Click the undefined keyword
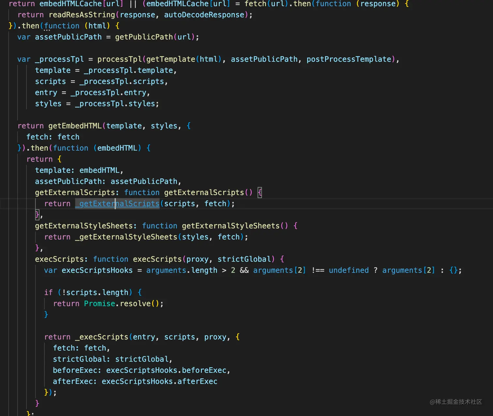The width and height of the screenshot is (493, 416). 349,270
